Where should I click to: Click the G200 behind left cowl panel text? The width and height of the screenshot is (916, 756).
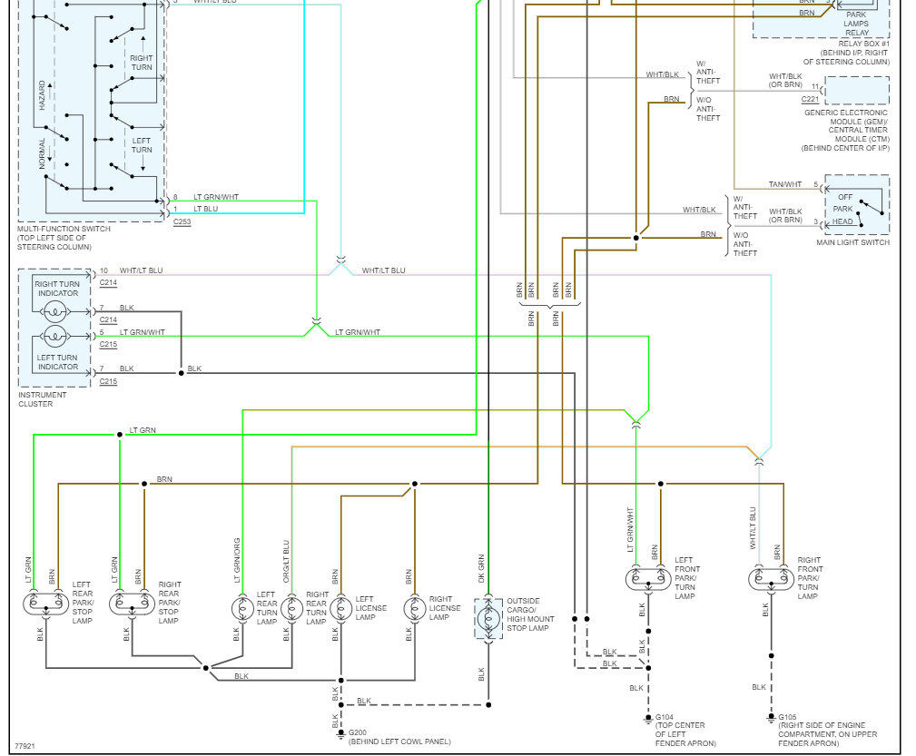click(x=399, y=742)
